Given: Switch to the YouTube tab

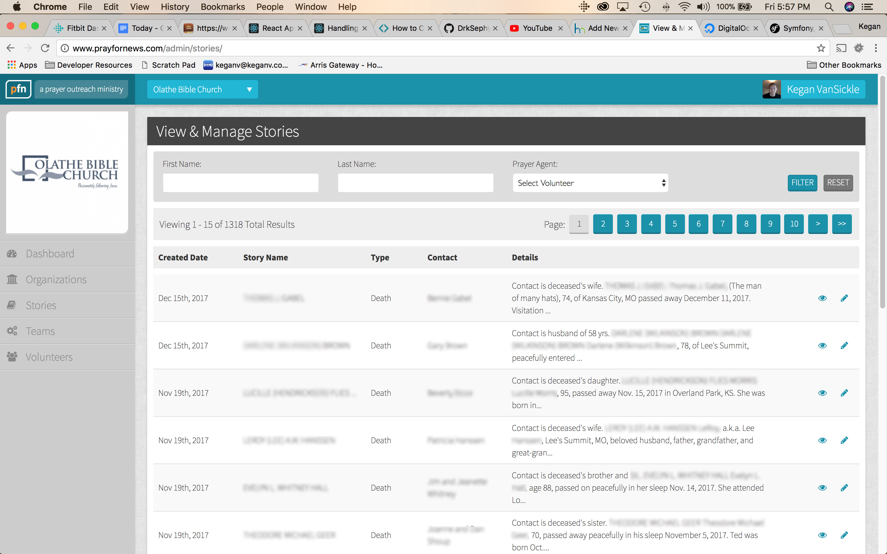Looking at the screenshot, I should pyautogui.click(x=536, y=28).
